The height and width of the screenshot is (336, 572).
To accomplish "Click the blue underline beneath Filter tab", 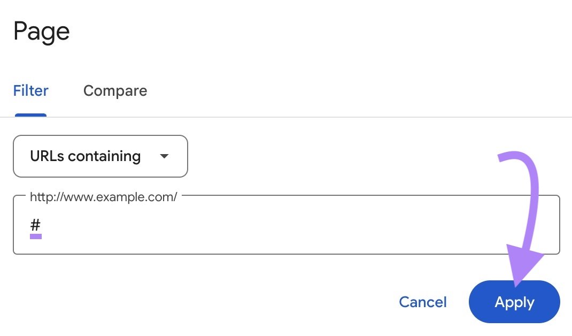I will point(30,114).
